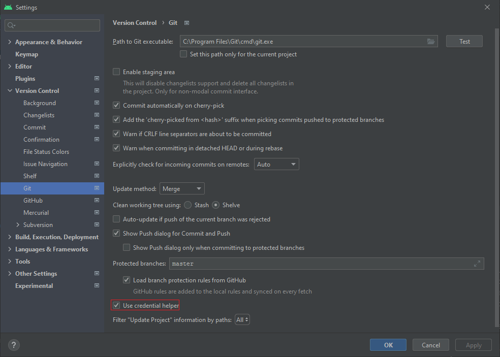Viewport: 500px width, 357px height.
Task: Expand the Subversion tree node
Action: point(18,225)
